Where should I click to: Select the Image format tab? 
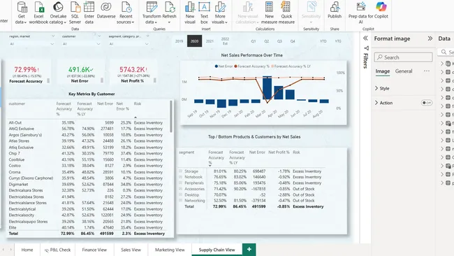pos(383,71)
